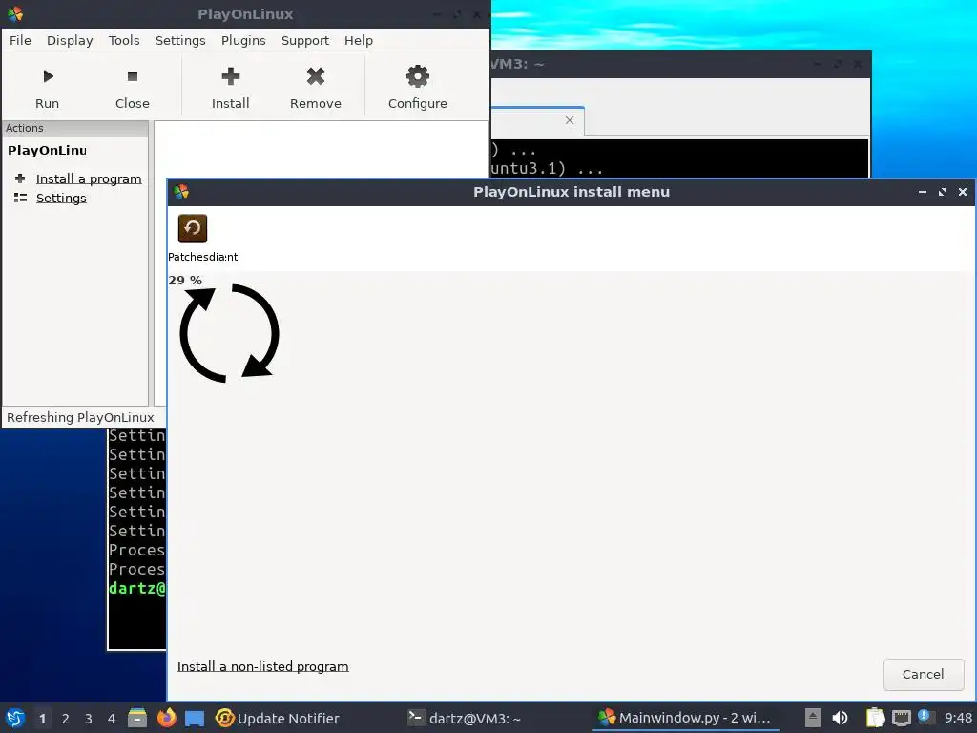Click list icon beside sidebar Settings
Image resolution: width=977 pixels, height=733 pixels.
20,198
